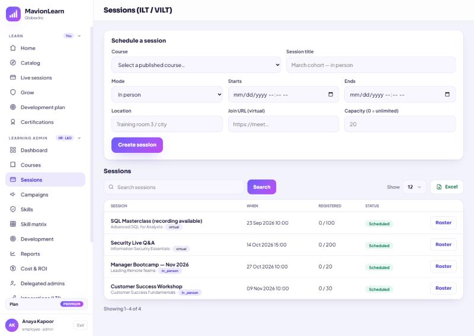
Task: Click the Reports chart icon
Action: pos(13,254)
